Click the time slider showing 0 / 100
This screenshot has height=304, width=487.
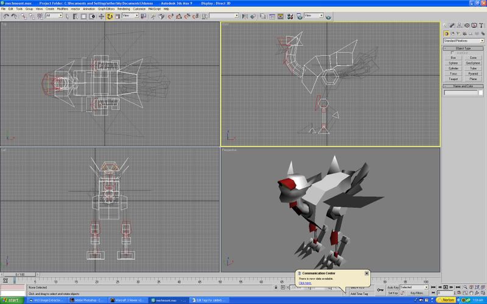20,275
